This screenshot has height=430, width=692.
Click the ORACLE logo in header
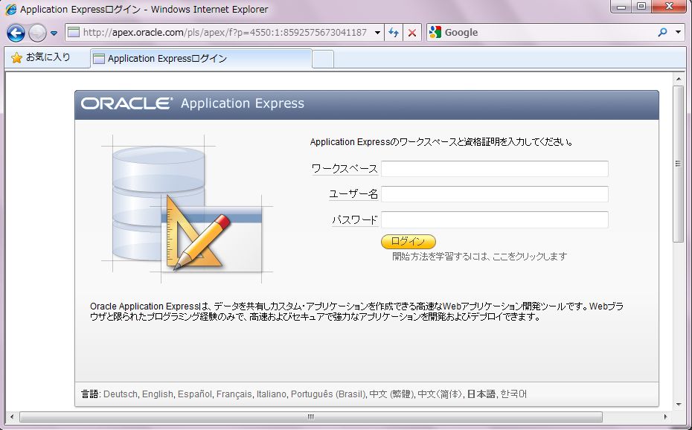[126, 103]
